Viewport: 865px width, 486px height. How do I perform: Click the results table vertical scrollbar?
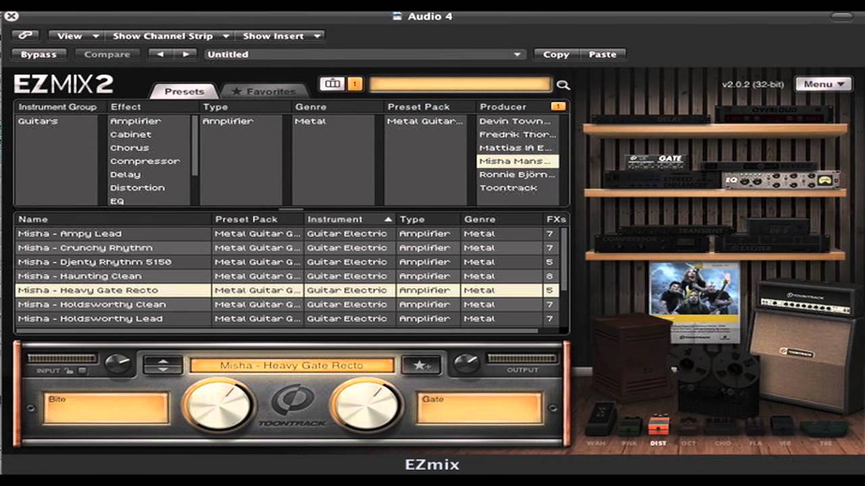click(x=564, y=260)
